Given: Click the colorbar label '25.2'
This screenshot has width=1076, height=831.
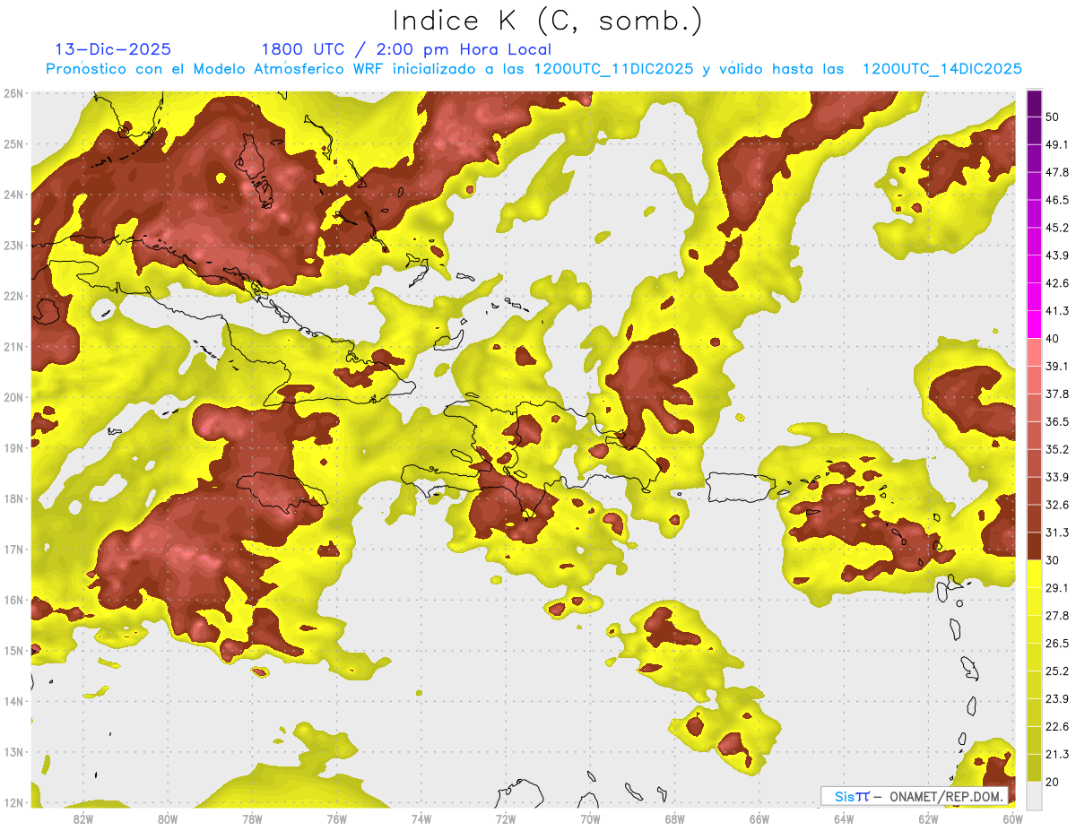Looking at the screenshot, I should pos(1057,671).
